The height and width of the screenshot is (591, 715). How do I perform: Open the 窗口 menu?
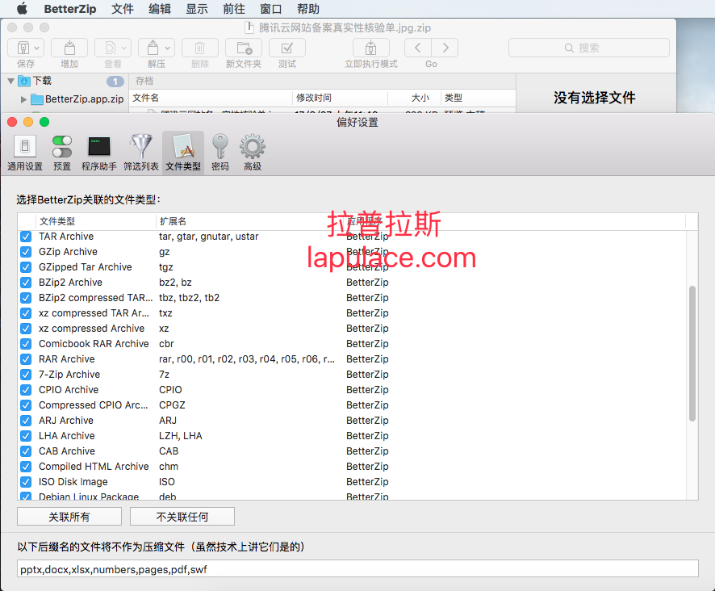(x=271, y=9)
